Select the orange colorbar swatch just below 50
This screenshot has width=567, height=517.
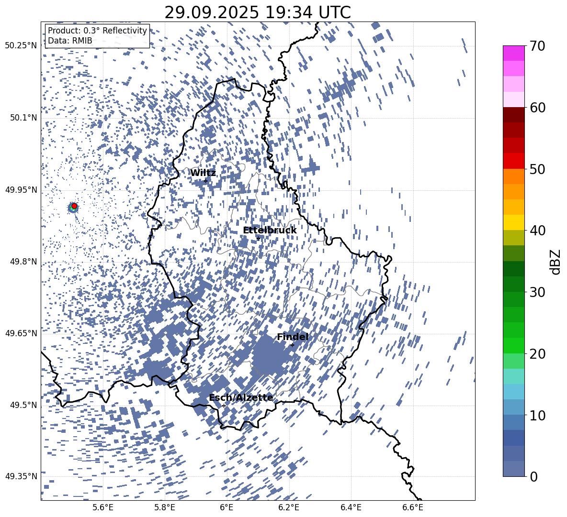coord(513,176)
